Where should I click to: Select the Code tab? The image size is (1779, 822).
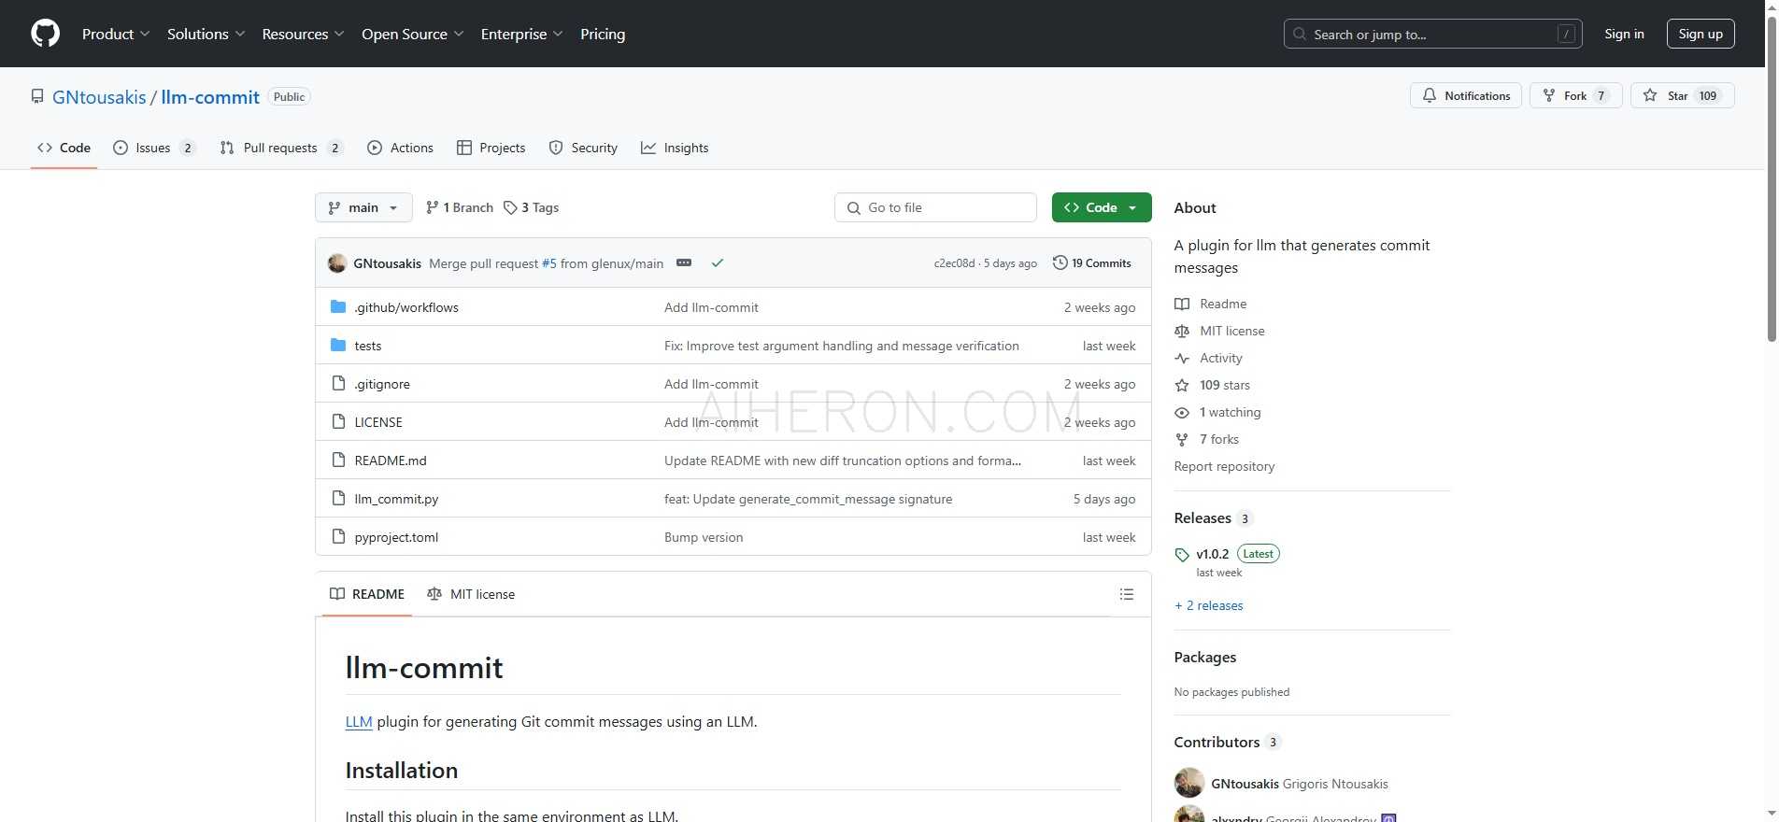[64, 148]
